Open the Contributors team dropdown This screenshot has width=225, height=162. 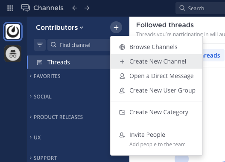(x=59, y=28)
